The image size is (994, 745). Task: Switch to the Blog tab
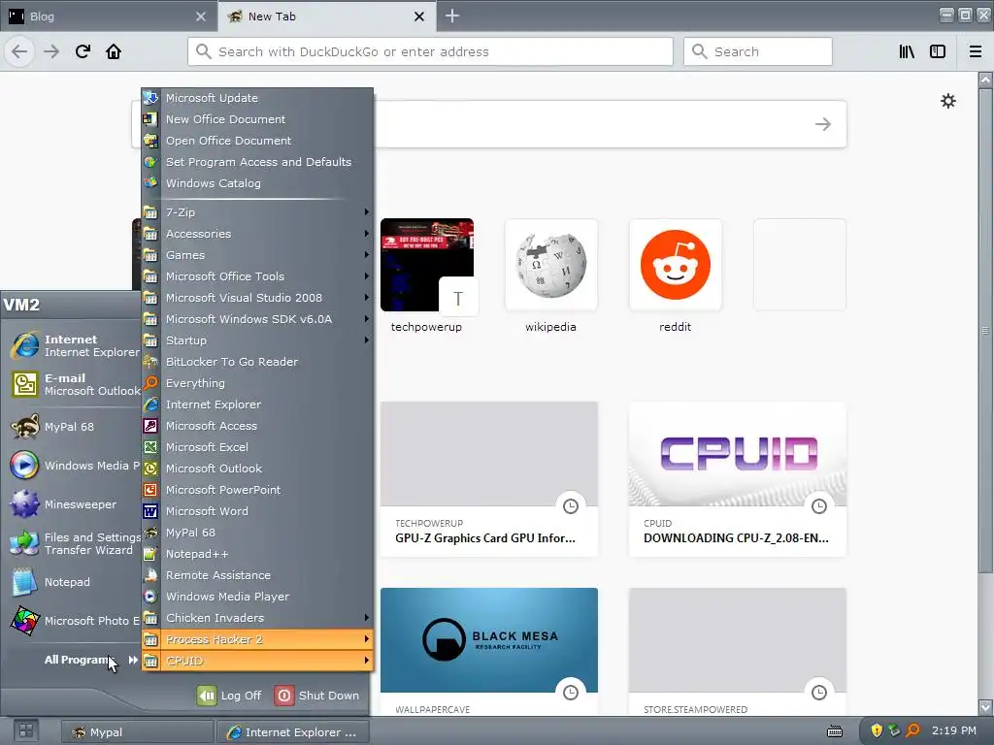108,16
